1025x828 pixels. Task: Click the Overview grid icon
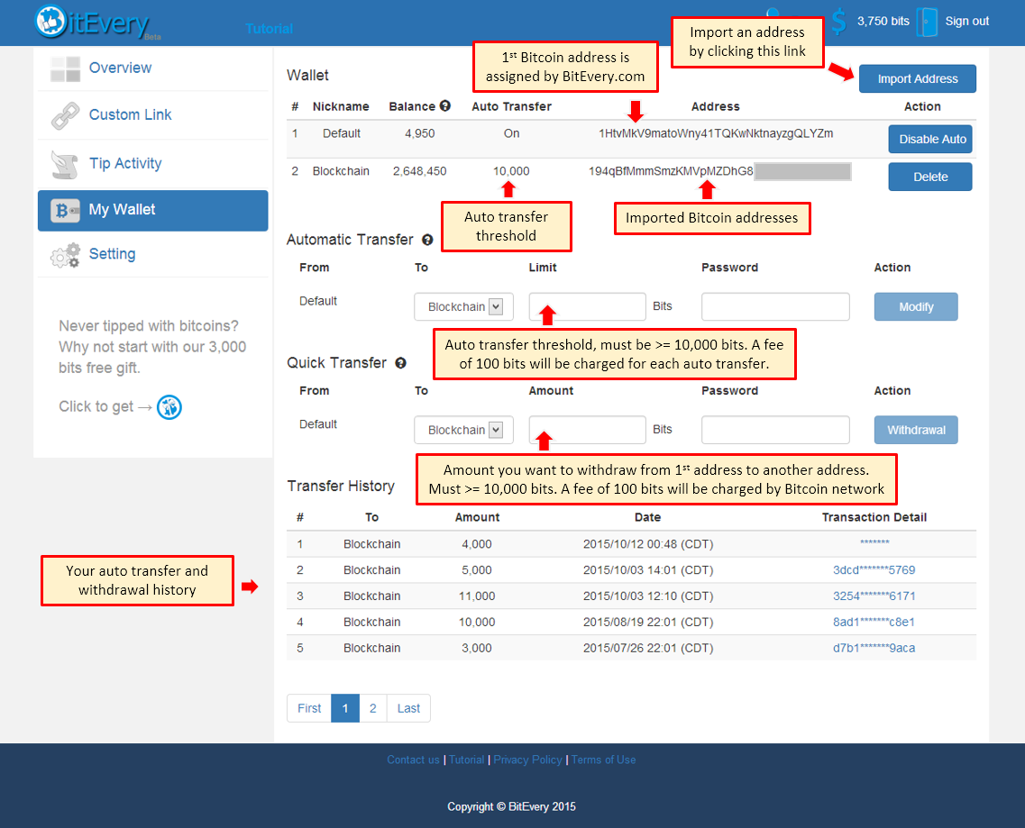click(66, 68)
